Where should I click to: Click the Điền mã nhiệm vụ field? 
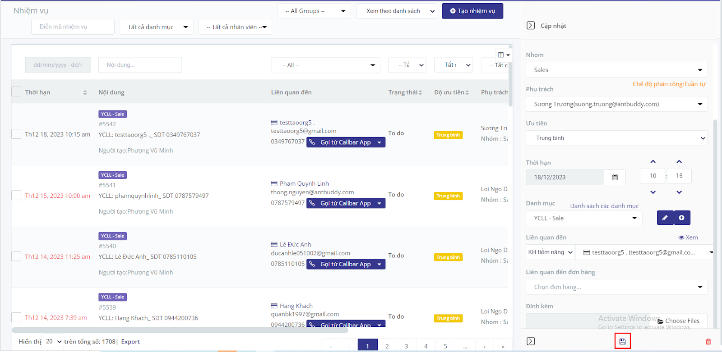73,27
